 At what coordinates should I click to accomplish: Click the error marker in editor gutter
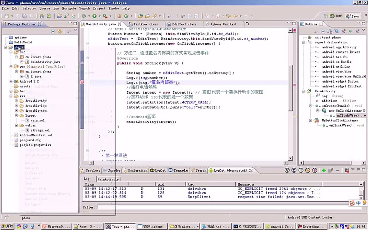coord(82,82)
